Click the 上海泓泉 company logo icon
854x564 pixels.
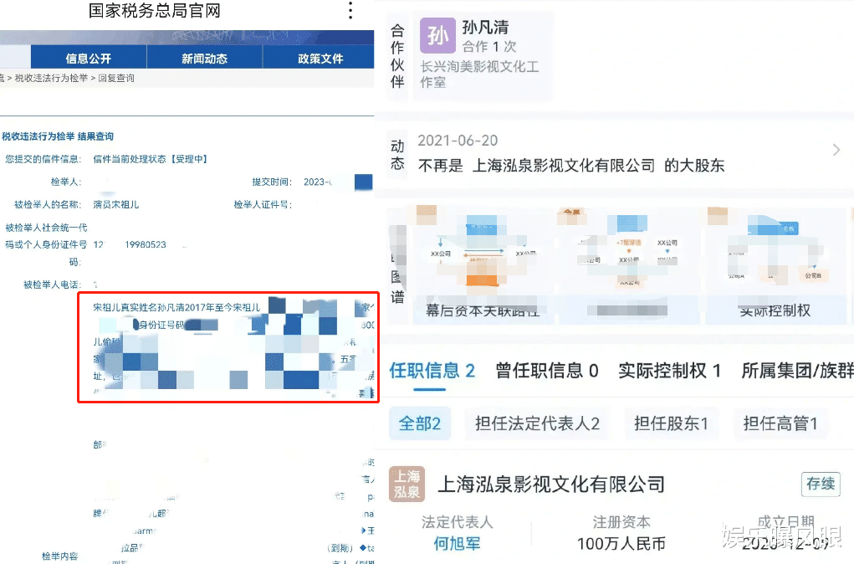[406, 484]
